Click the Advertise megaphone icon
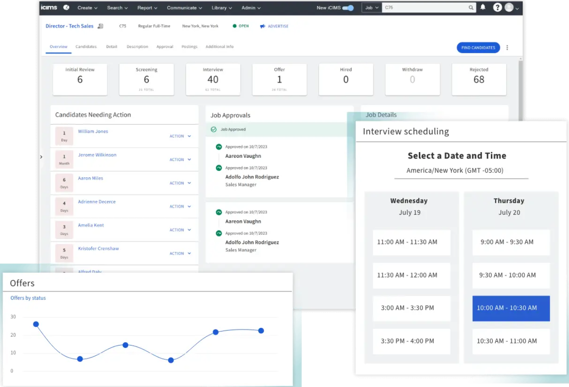 (263, 26)
